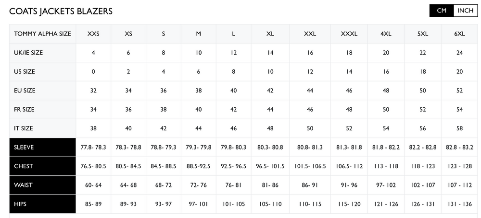This screenshot has width=481, height=218.
Task: Select the CM unit toggle
Action: click(442, 11)
